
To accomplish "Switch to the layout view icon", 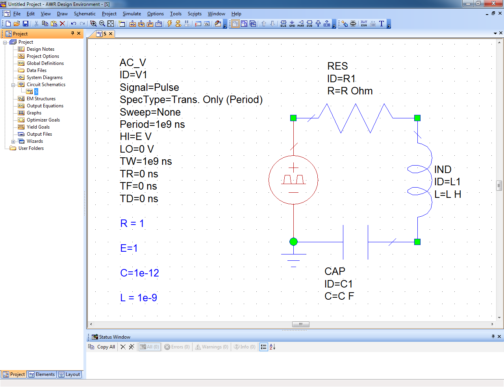I will coord(244,24).
